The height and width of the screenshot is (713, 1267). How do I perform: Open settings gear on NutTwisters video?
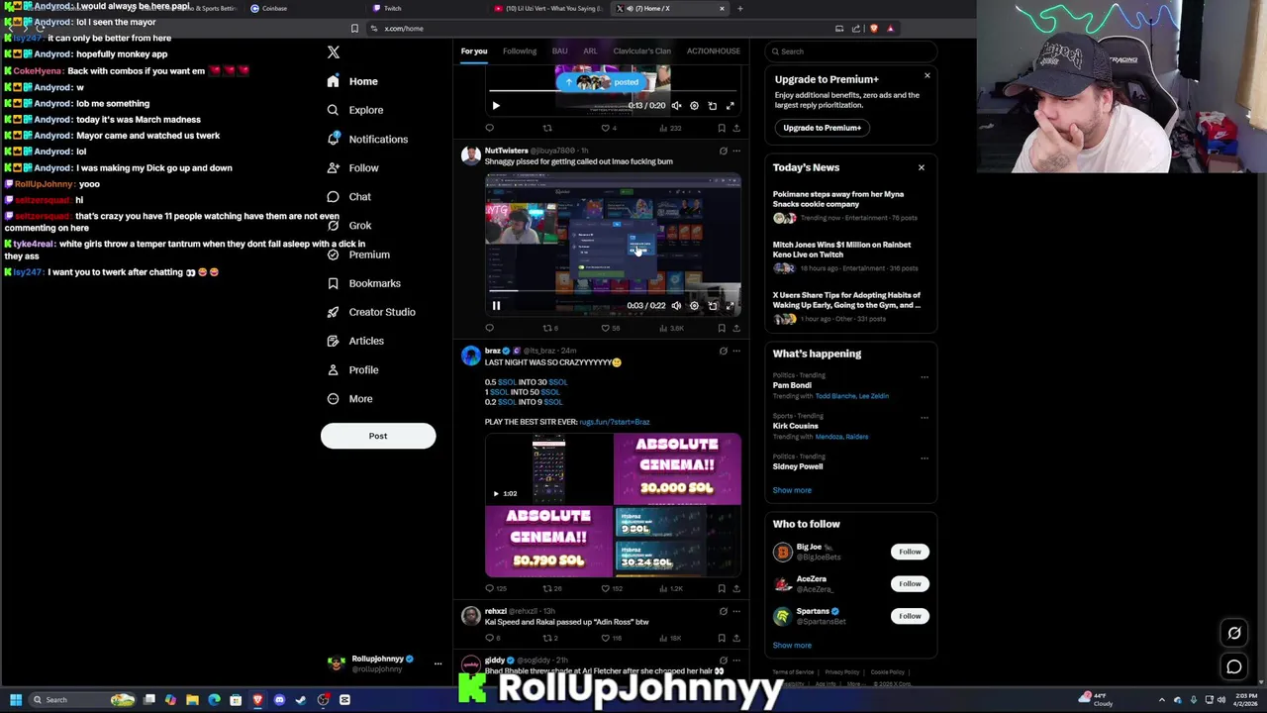694,305
